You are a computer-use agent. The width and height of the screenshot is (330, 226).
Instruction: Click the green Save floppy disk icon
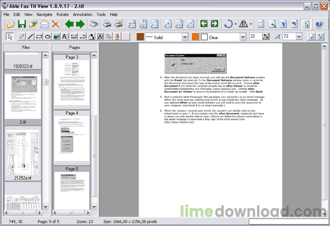(x=21, y=24)
